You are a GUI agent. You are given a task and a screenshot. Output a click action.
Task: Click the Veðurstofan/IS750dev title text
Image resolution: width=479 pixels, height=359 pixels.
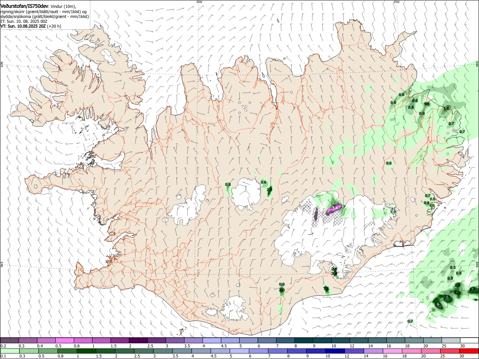click(x=24, y=6)
